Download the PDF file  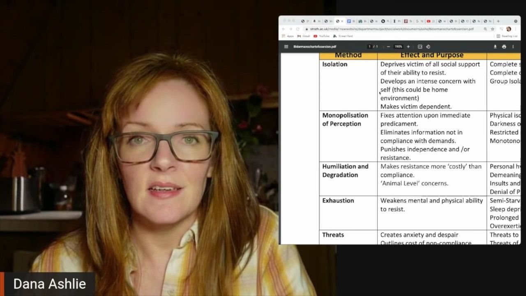pos(495,47)
